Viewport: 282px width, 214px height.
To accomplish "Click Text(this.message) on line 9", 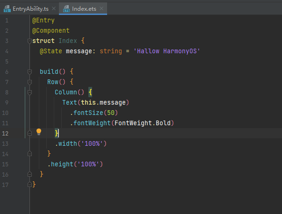I will (x=95, y=103).
